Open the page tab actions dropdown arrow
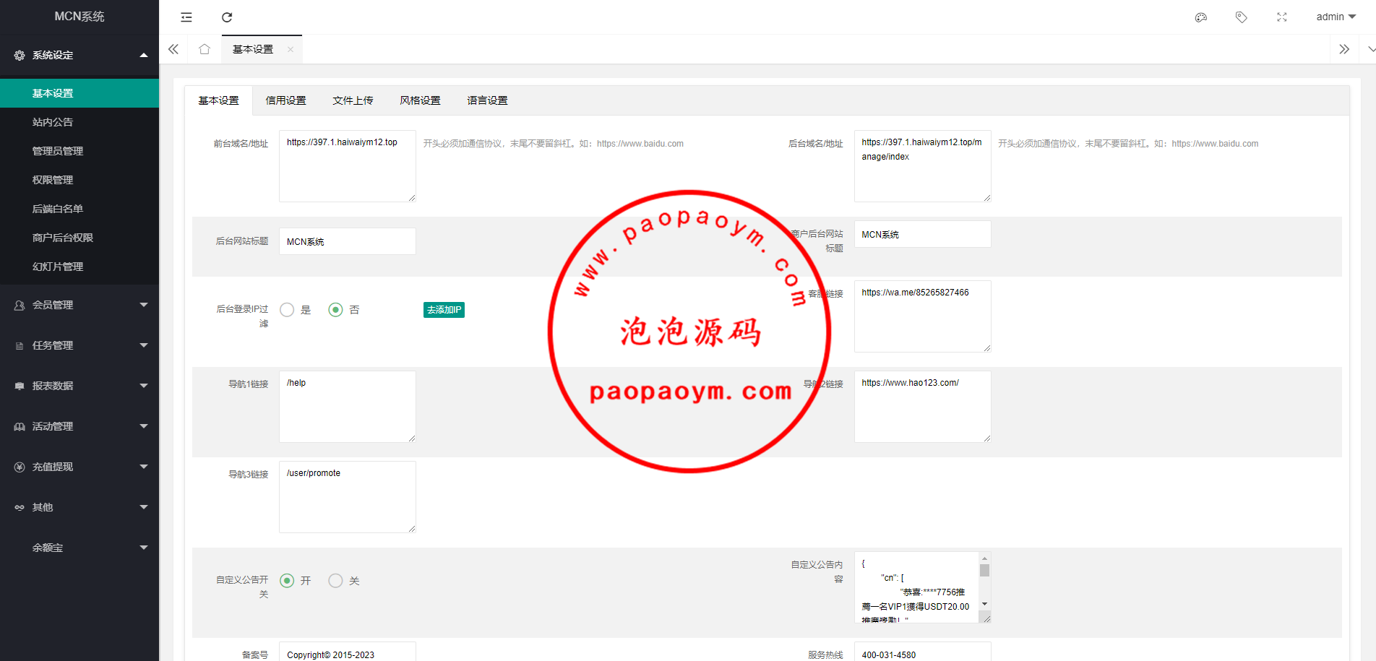The image size is (1376, 661). pos(1371,49)
